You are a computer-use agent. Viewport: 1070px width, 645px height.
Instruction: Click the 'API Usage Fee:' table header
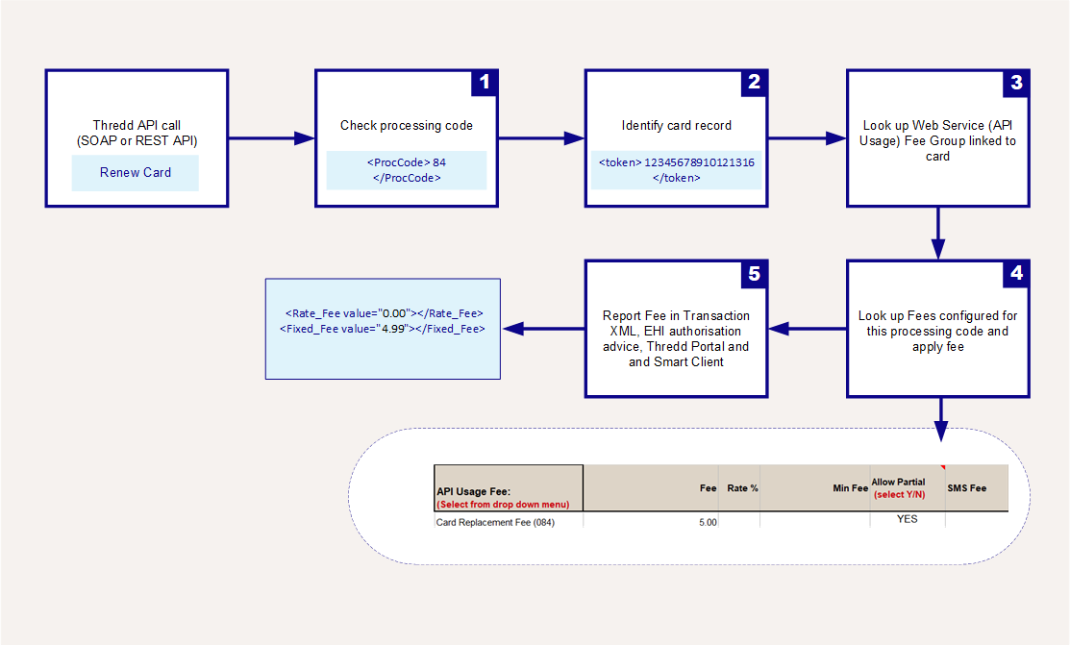pos(474,491)
